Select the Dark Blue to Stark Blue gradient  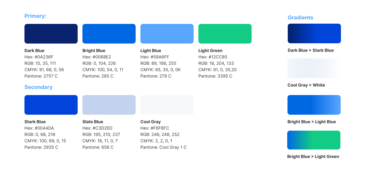[x=314, y=33]
